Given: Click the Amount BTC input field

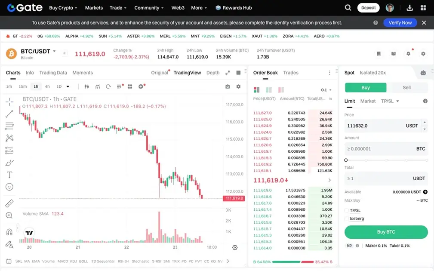Looking at the screenshot, I should [386, 149].
